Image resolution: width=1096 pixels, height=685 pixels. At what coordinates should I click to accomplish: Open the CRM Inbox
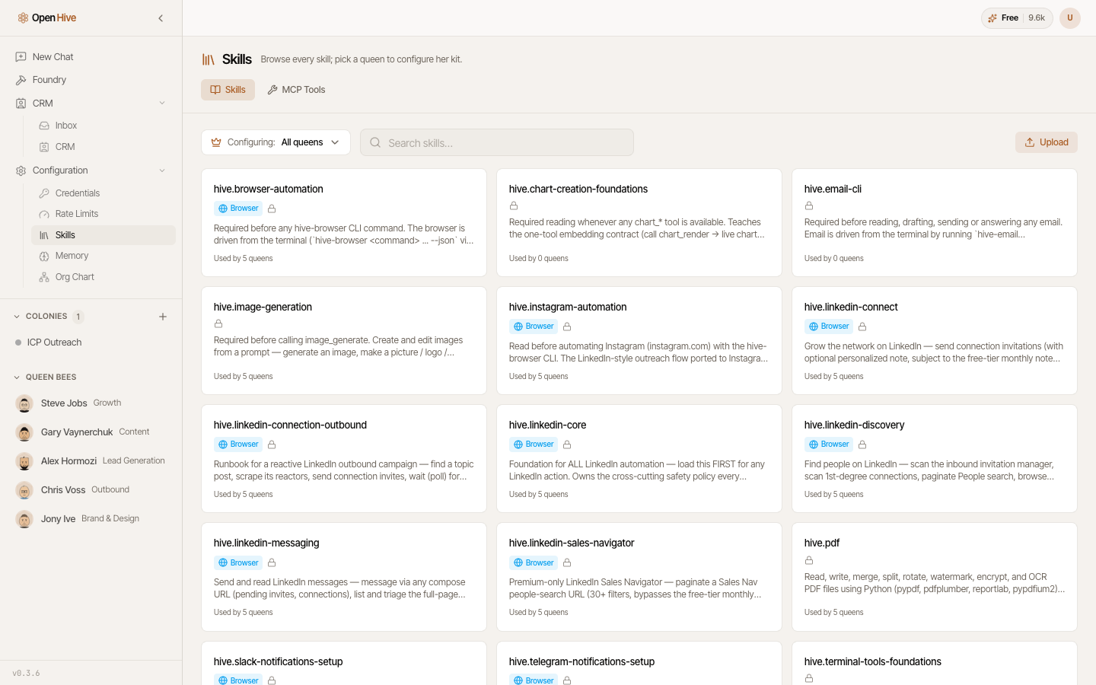click(103, 126)
